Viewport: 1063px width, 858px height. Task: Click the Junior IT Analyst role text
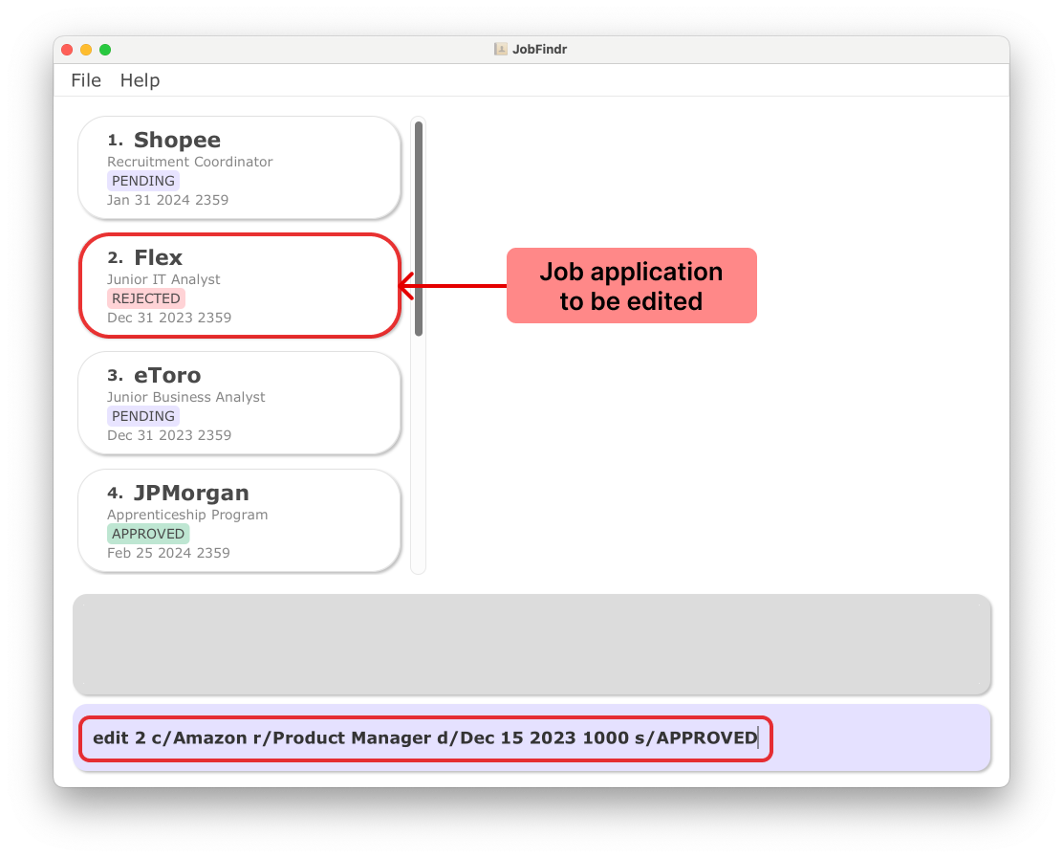(x=163, y=279)
